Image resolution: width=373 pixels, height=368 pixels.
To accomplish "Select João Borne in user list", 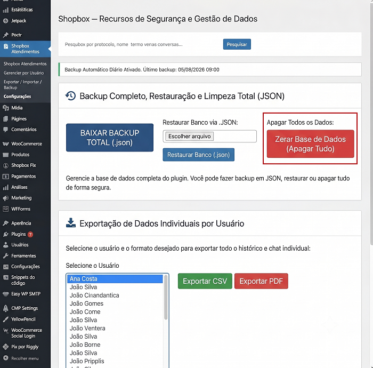I will 115,345.
